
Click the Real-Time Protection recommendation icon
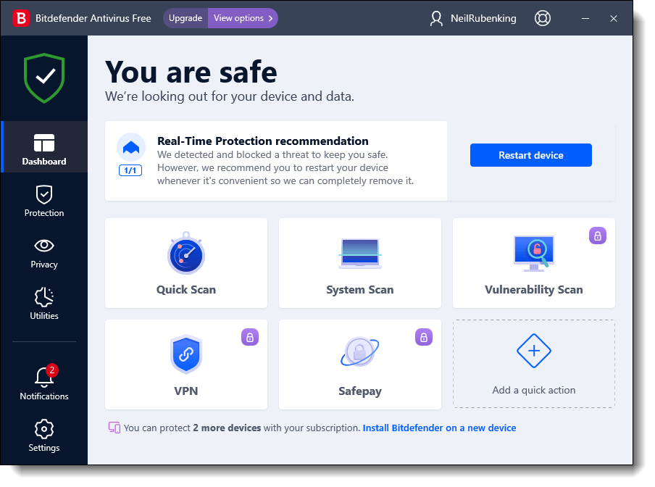click(130, 147)
